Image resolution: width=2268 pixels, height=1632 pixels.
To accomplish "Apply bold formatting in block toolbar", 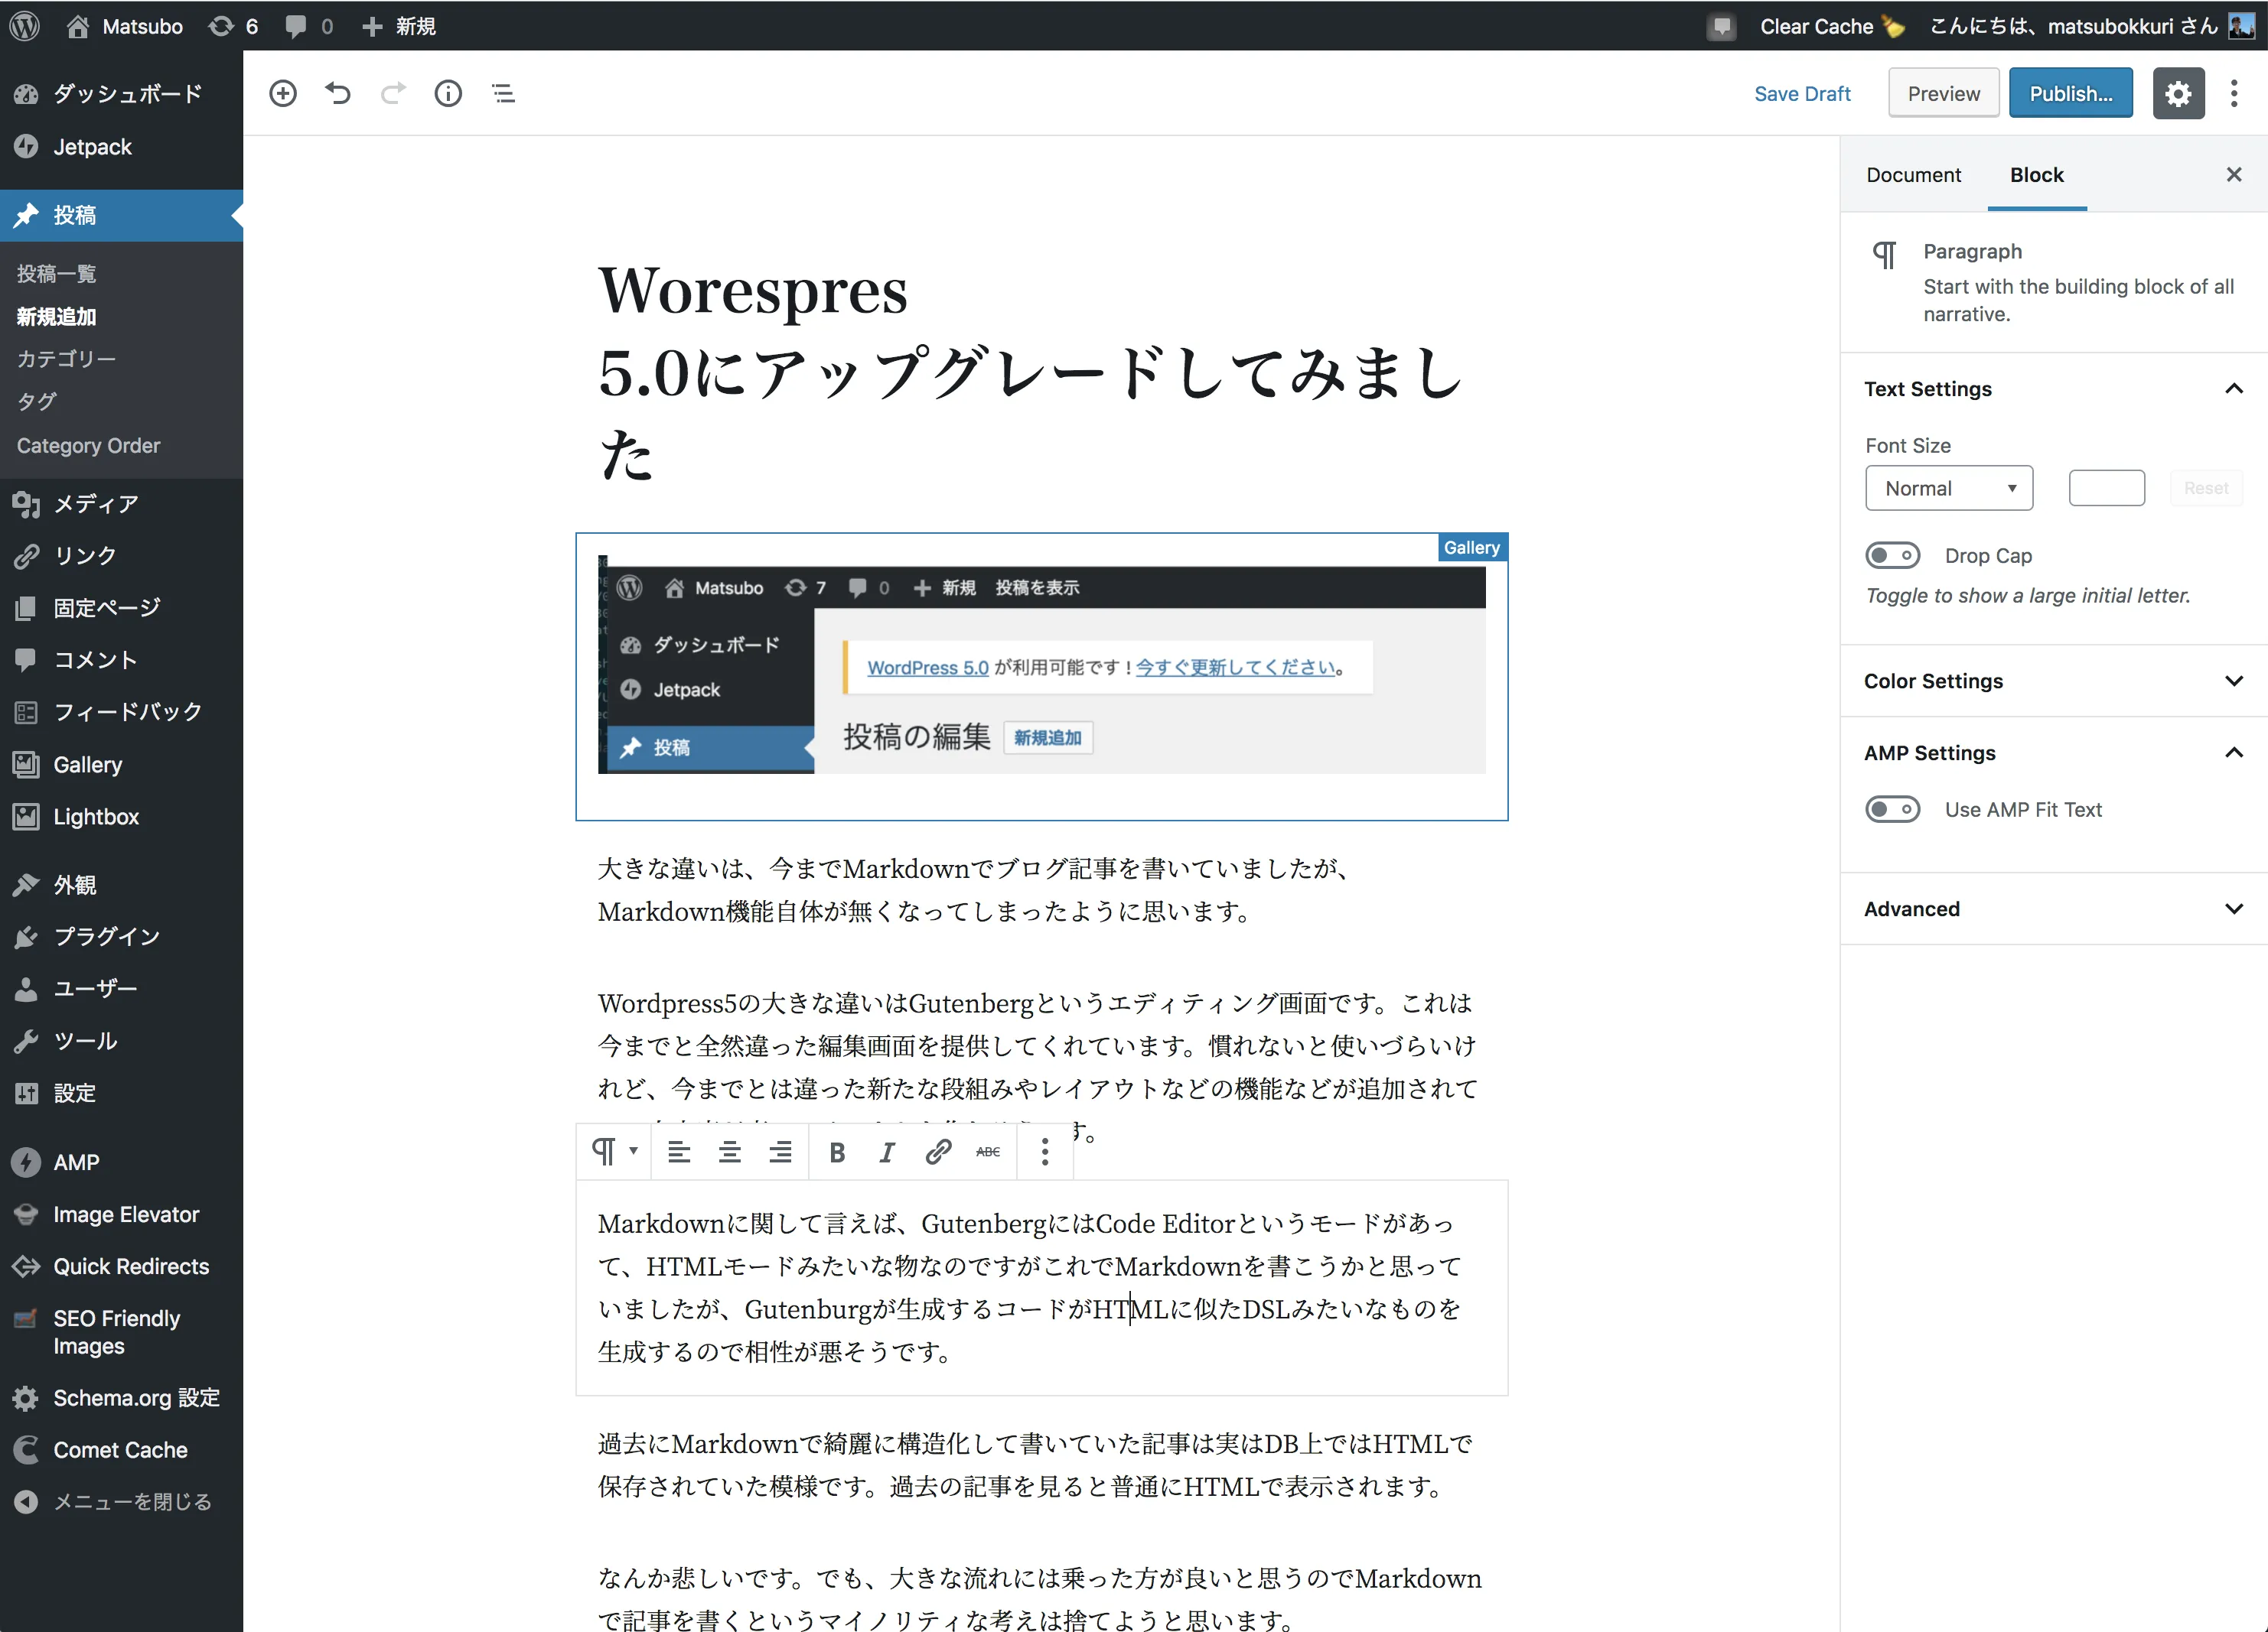I will point(837,1152).
